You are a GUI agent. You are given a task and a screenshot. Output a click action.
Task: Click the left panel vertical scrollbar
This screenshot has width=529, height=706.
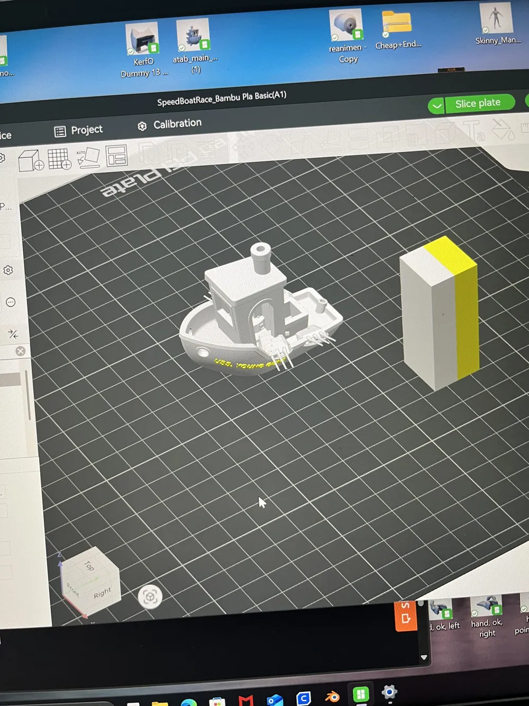pos(28,395)
